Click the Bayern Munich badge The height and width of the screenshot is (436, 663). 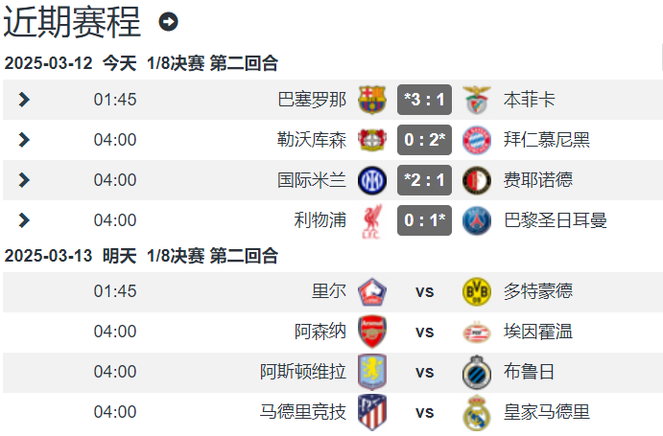tap(477, 140)
